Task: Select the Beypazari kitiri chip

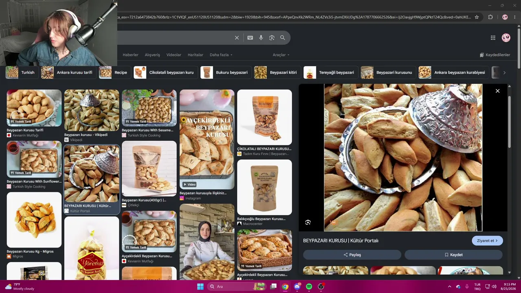Action: click(277, 72)
